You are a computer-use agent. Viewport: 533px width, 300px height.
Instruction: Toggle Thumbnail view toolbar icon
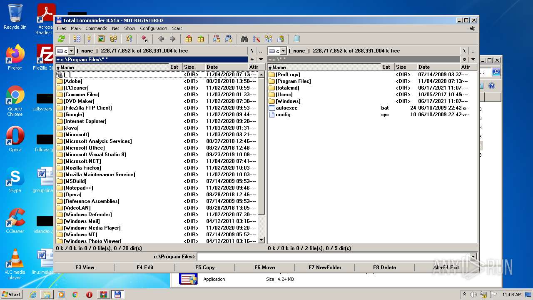(x=101, y=39)
